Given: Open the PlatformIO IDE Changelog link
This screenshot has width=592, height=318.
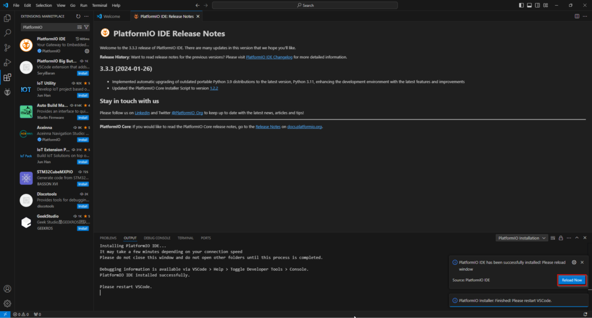Looking at the screenshot, I should 269,57.
